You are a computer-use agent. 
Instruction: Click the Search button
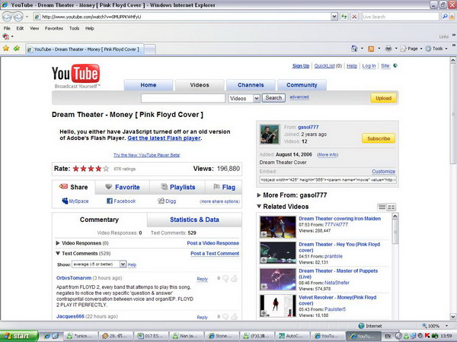[x=273, y=98]
